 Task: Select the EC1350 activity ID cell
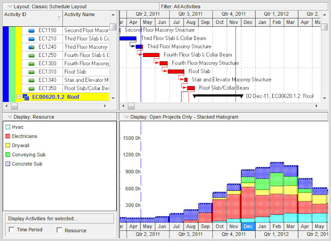[x=47, y=88]
